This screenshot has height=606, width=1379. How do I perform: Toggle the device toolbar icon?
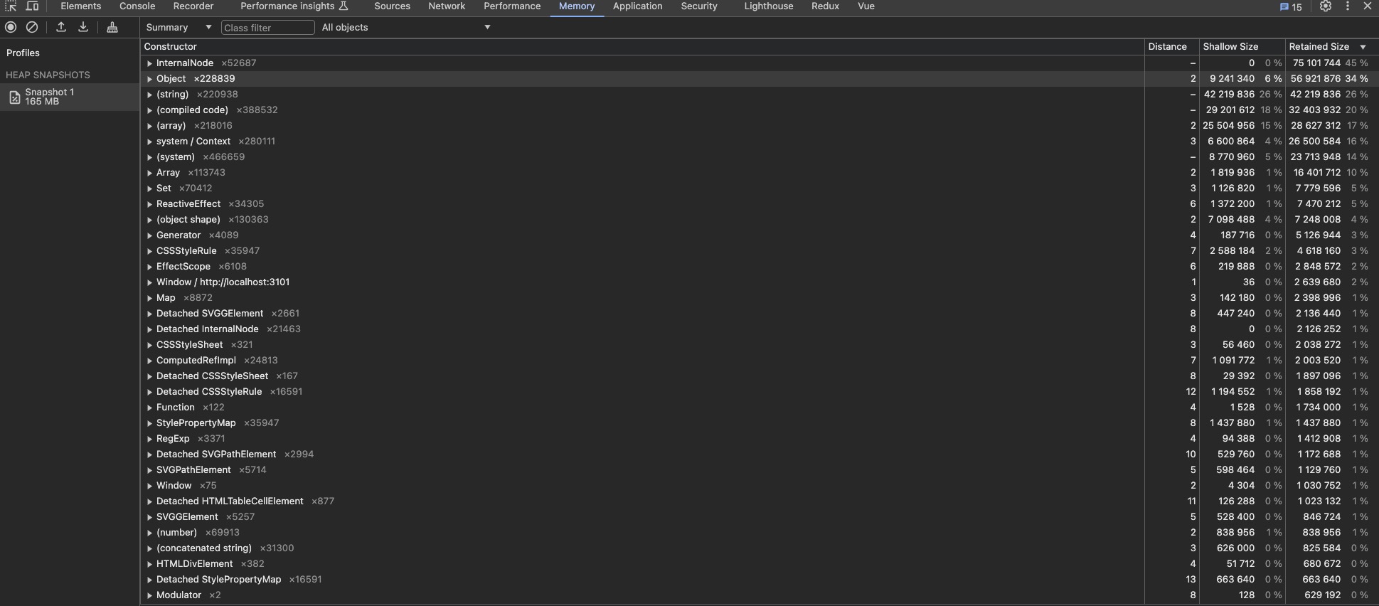pyautogui.click(x=32, y=6)
